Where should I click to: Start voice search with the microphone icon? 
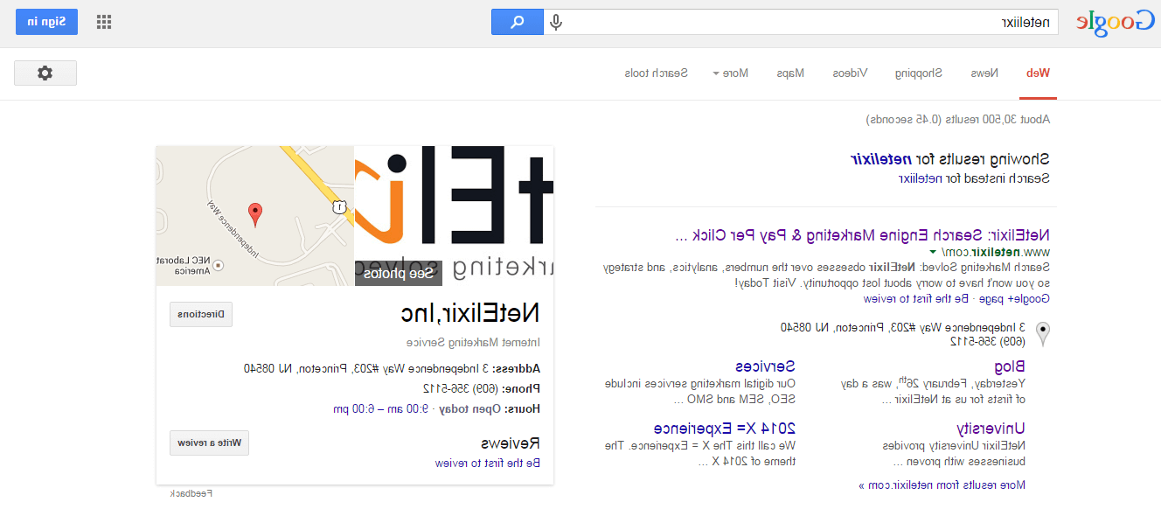pos(556,22)
